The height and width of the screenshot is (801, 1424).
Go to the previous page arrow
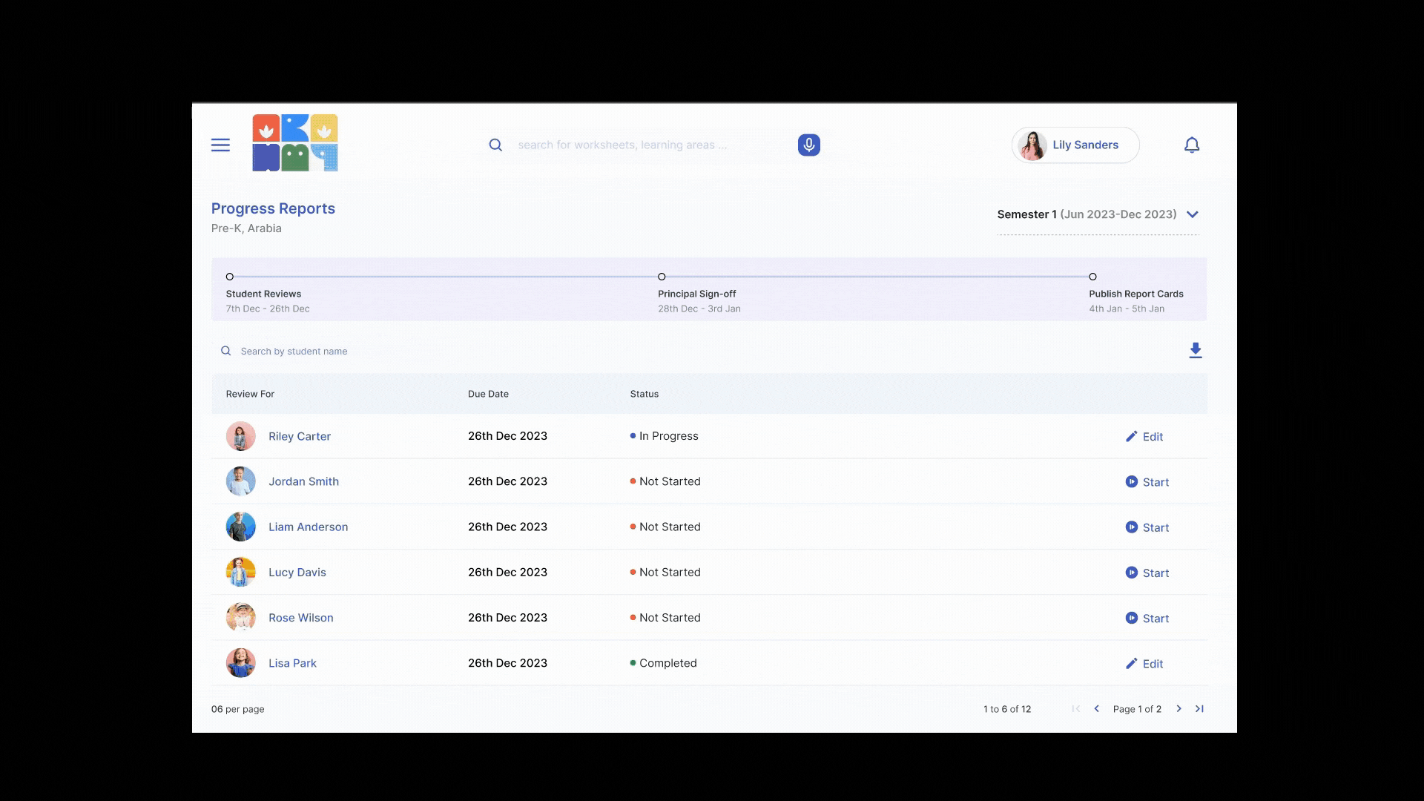(1096, 709)
